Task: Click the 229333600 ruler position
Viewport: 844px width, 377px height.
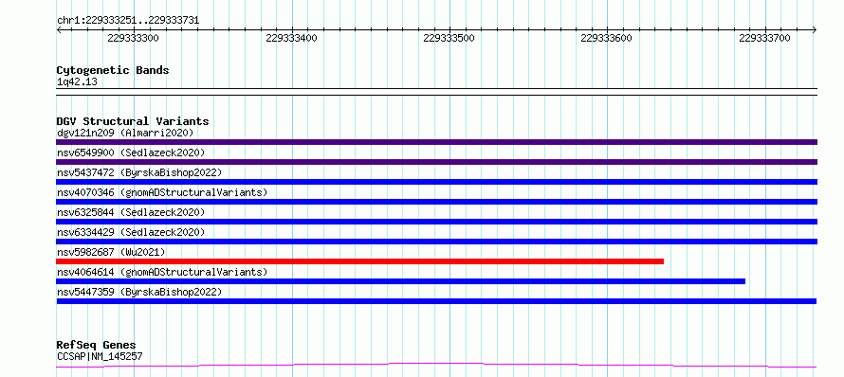Action: click(x=607, y=38)
